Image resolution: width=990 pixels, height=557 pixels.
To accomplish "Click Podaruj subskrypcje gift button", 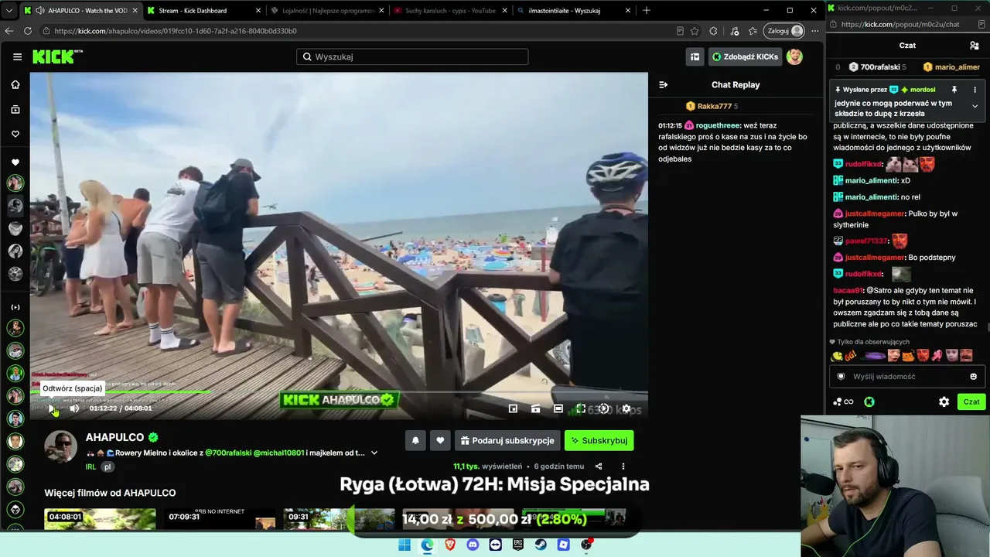I will pos(507,440).
